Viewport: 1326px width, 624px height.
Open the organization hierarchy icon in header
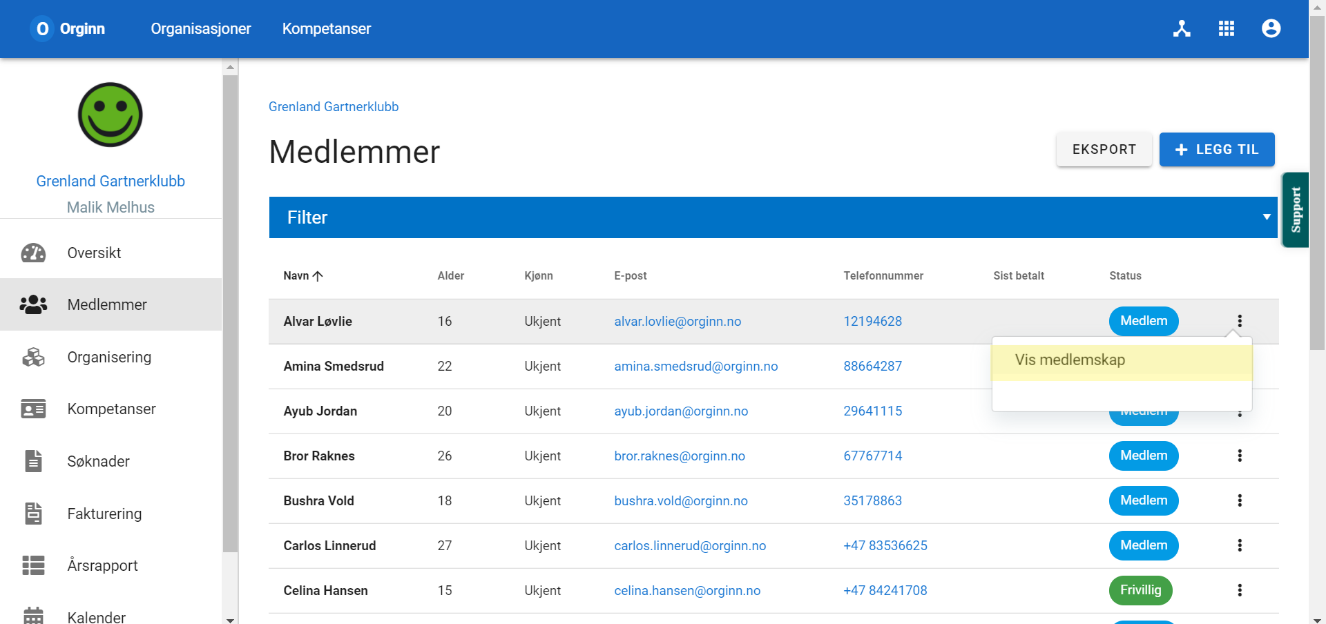point(1182,28)
